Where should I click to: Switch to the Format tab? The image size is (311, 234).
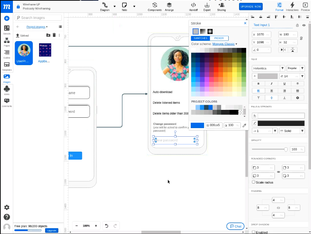click(279, 6)
